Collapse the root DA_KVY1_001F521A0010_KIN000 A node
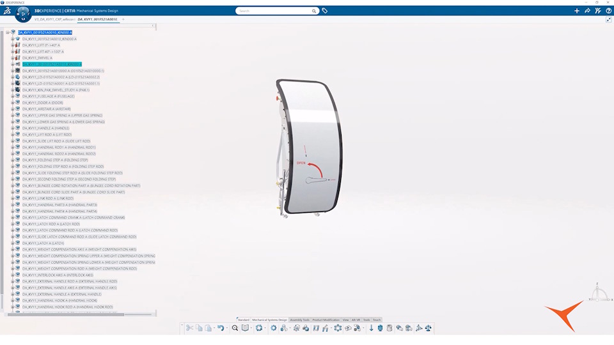Viewport: 614px width, 345px height. pos(7,33)
